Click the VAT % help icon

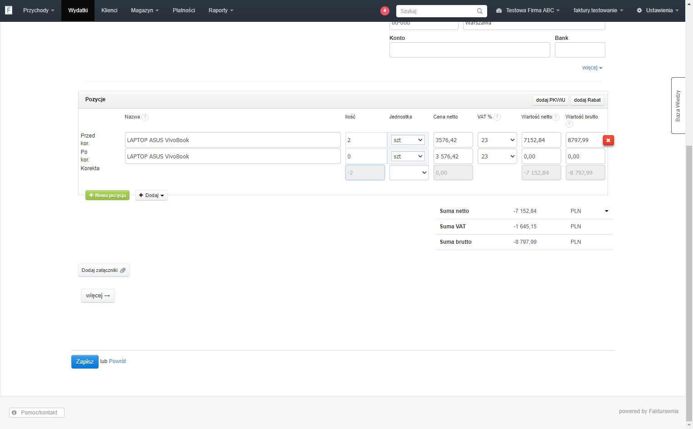497,117
